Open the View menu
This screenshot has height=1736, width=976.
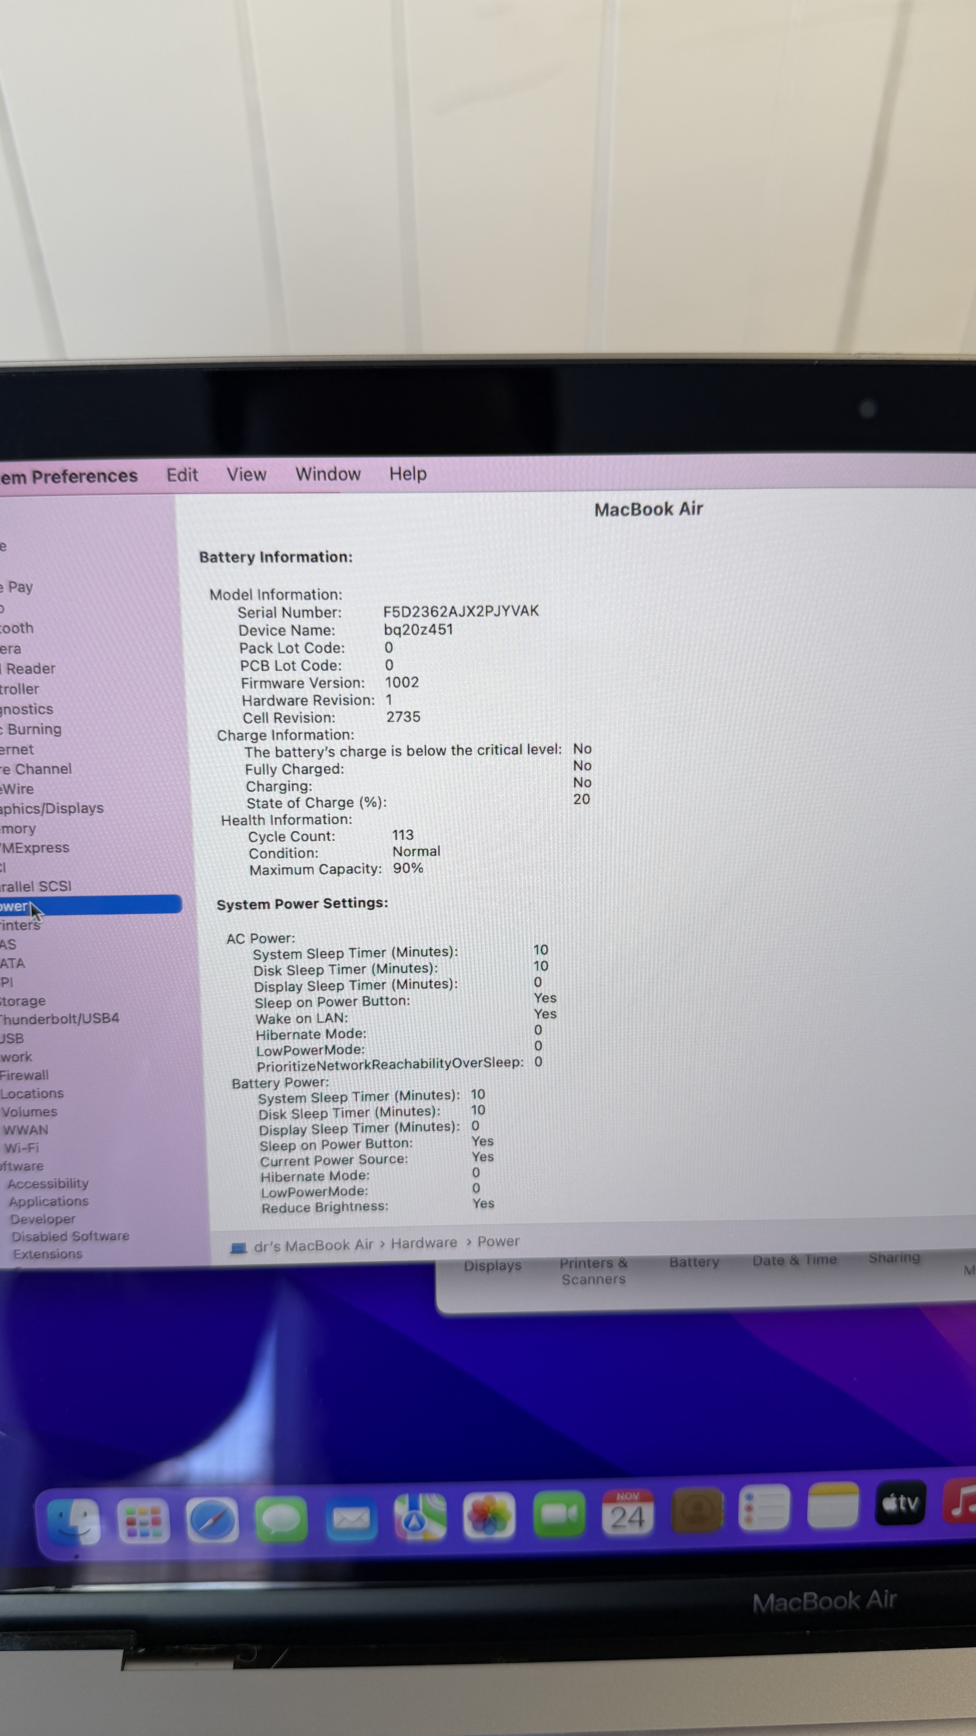(x=247, y=474)
